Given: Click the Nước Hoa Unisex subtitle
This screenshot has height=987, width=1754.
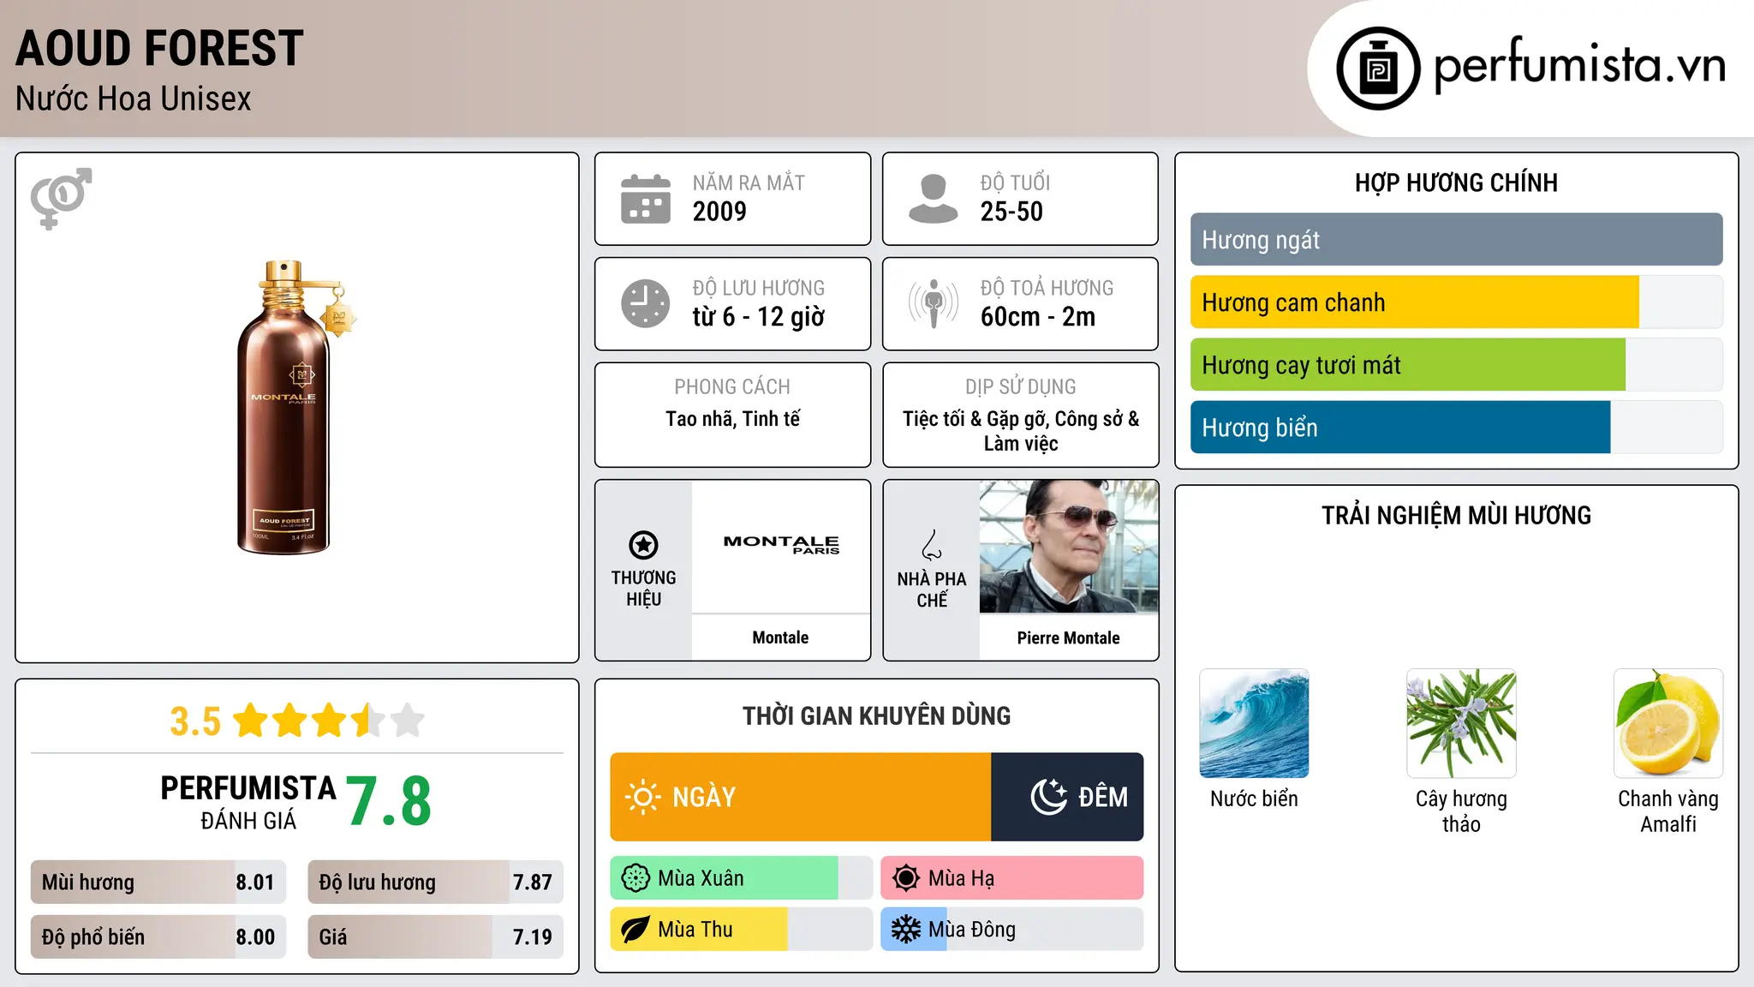Looking at the screenshot, I should (x=134, y=99).
